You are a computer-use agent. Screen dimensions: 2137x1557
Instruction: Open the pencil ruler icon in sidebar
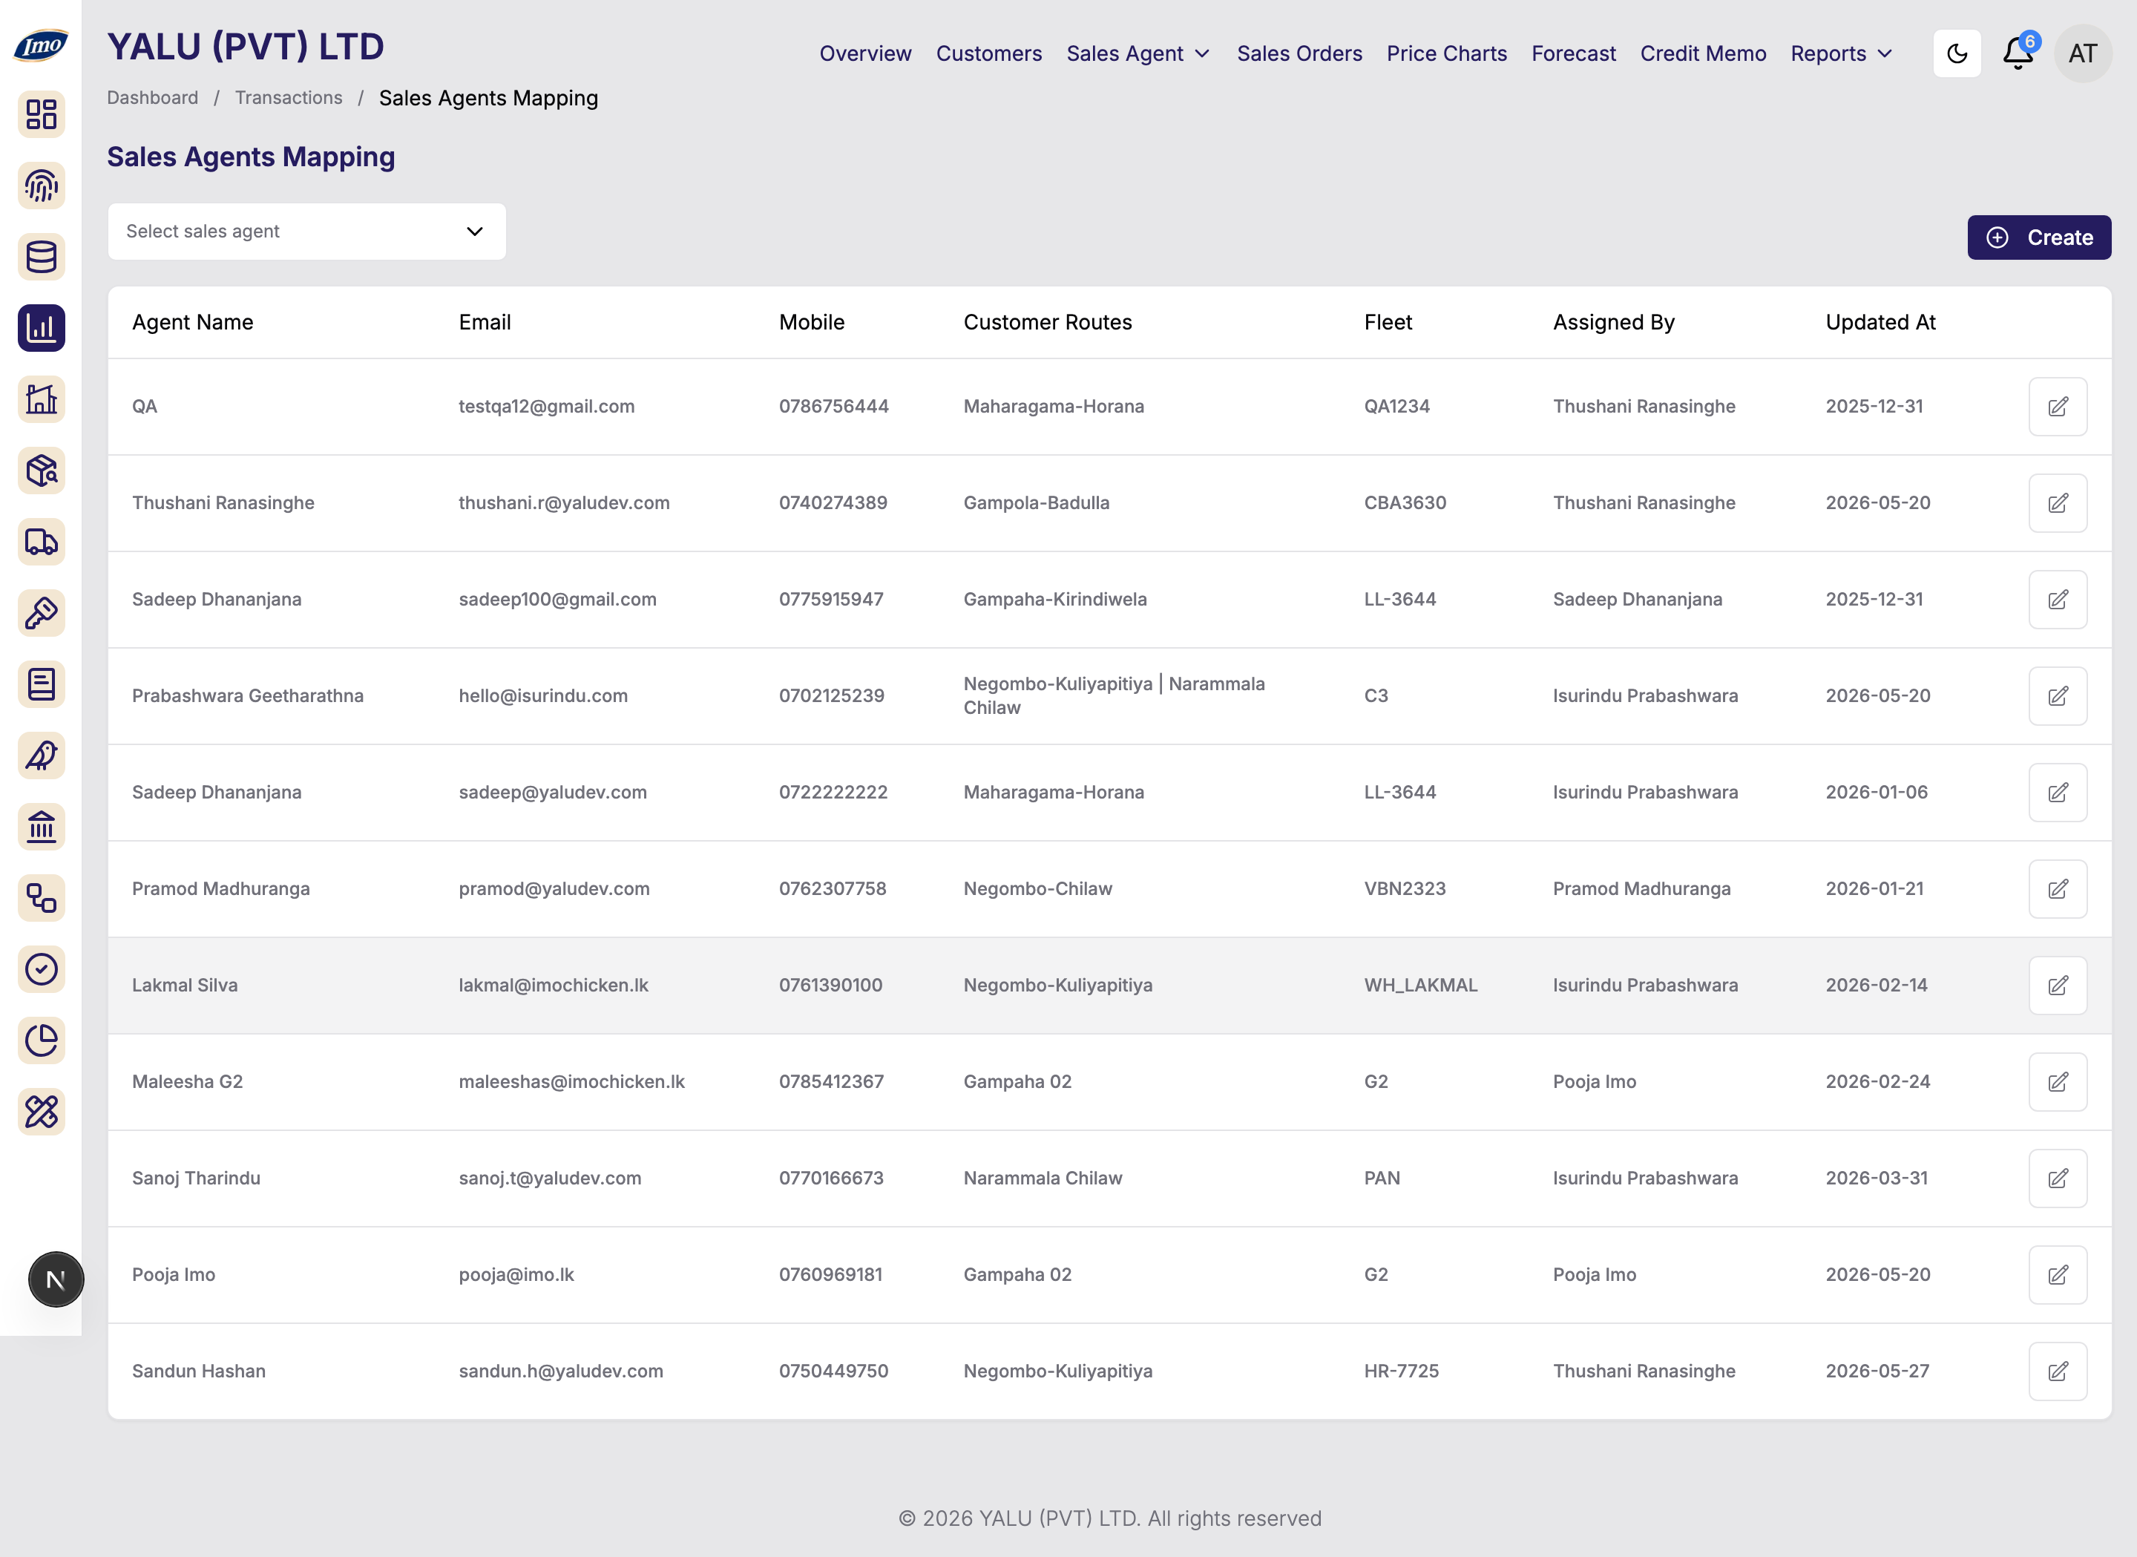pyautogui.click(x=42, y=1111)
